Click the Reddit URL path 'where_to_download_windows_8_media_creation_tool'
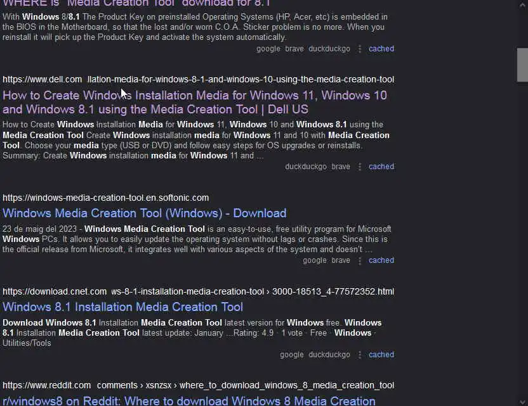This screenshot has height=406, width=528. coord(287,385)
